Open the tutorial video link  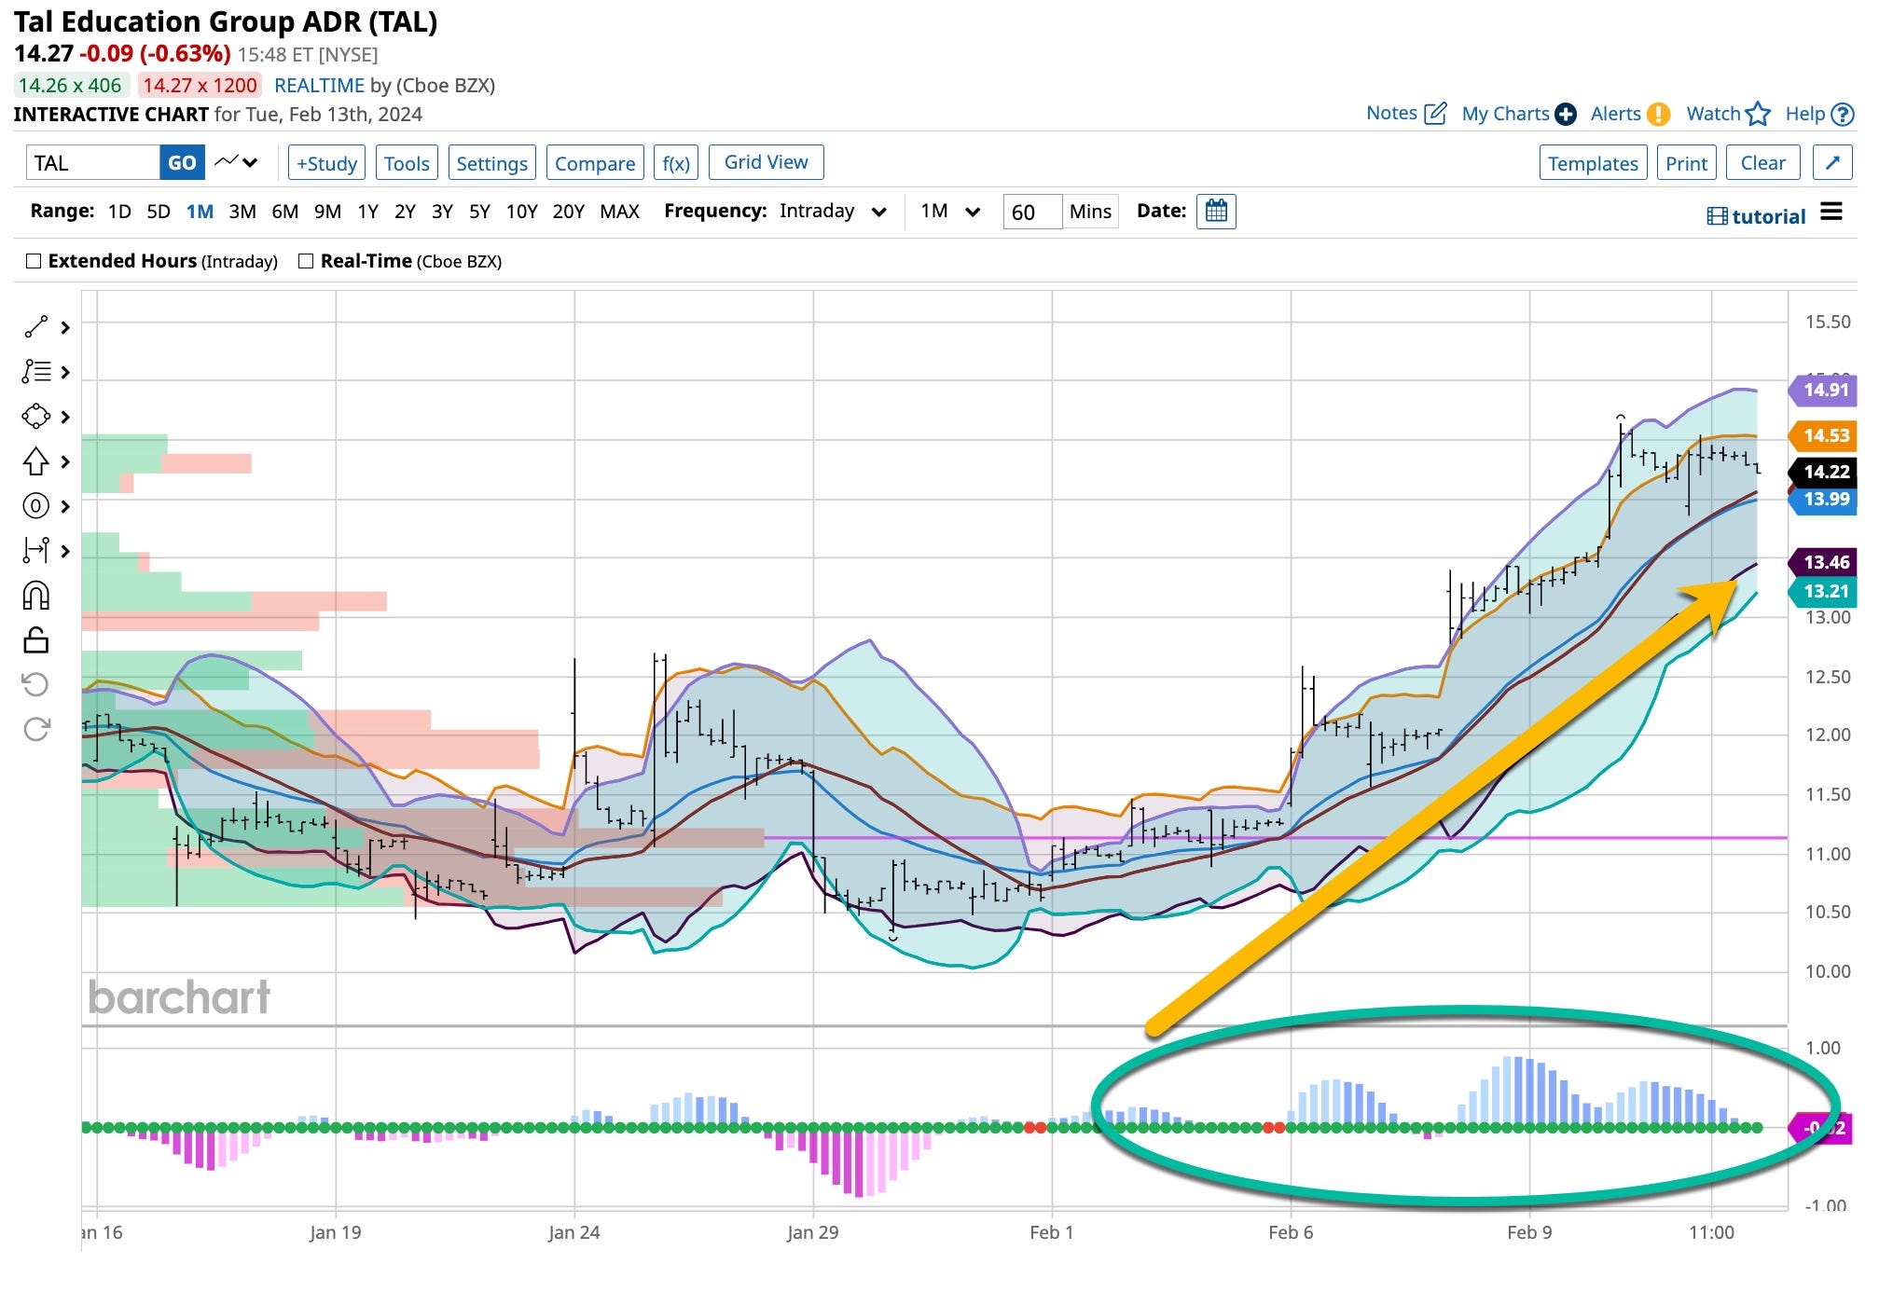point(1757,216)
